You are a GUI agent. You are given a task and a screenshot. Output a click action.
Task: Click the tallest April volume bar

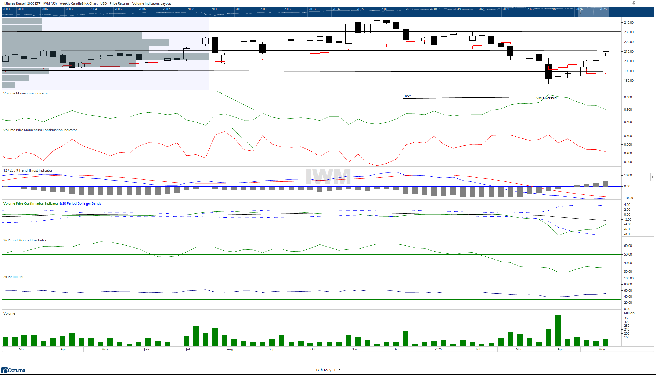[558, 331]
